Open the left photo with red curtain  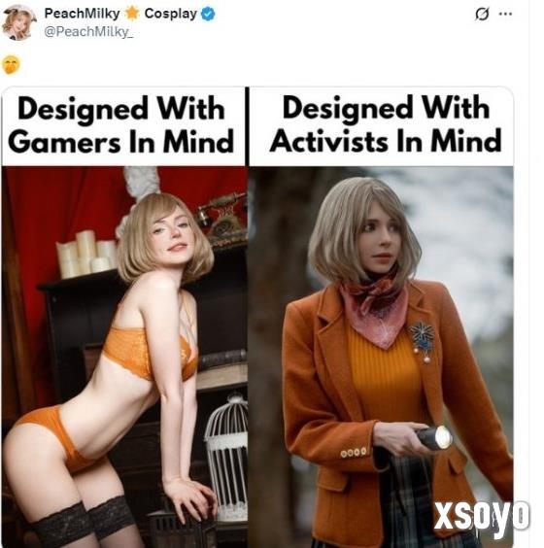(x=124, y=357)
